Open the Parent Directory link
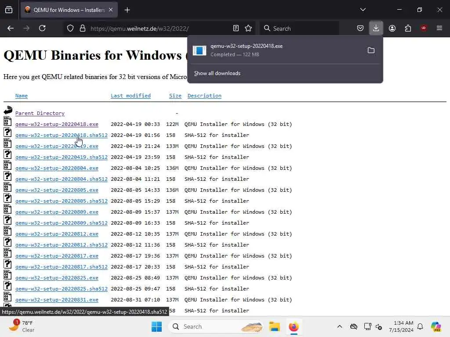The height and width of the screenshot is (337, 450). coord(40,113)
